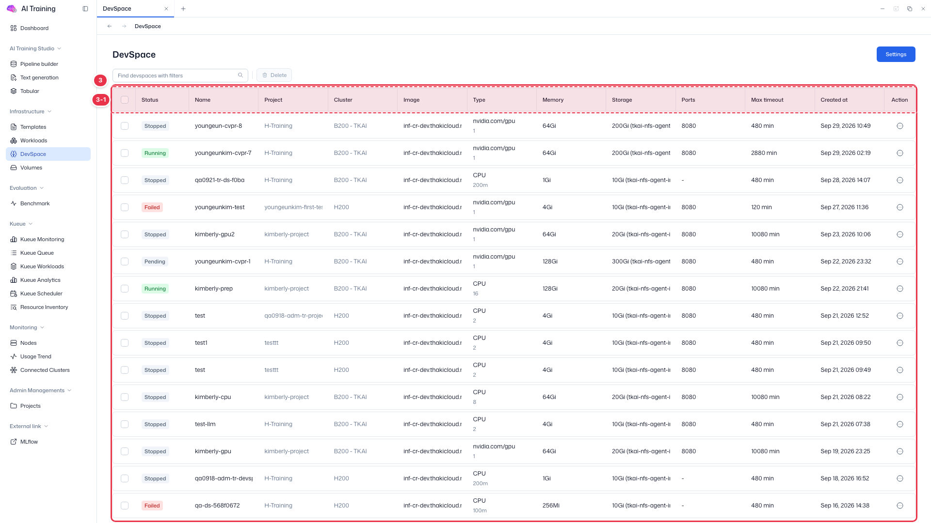This screenshot has width=931, height=523.
Task: Open a new tab with plus
Action: click(x=183, y=9)
